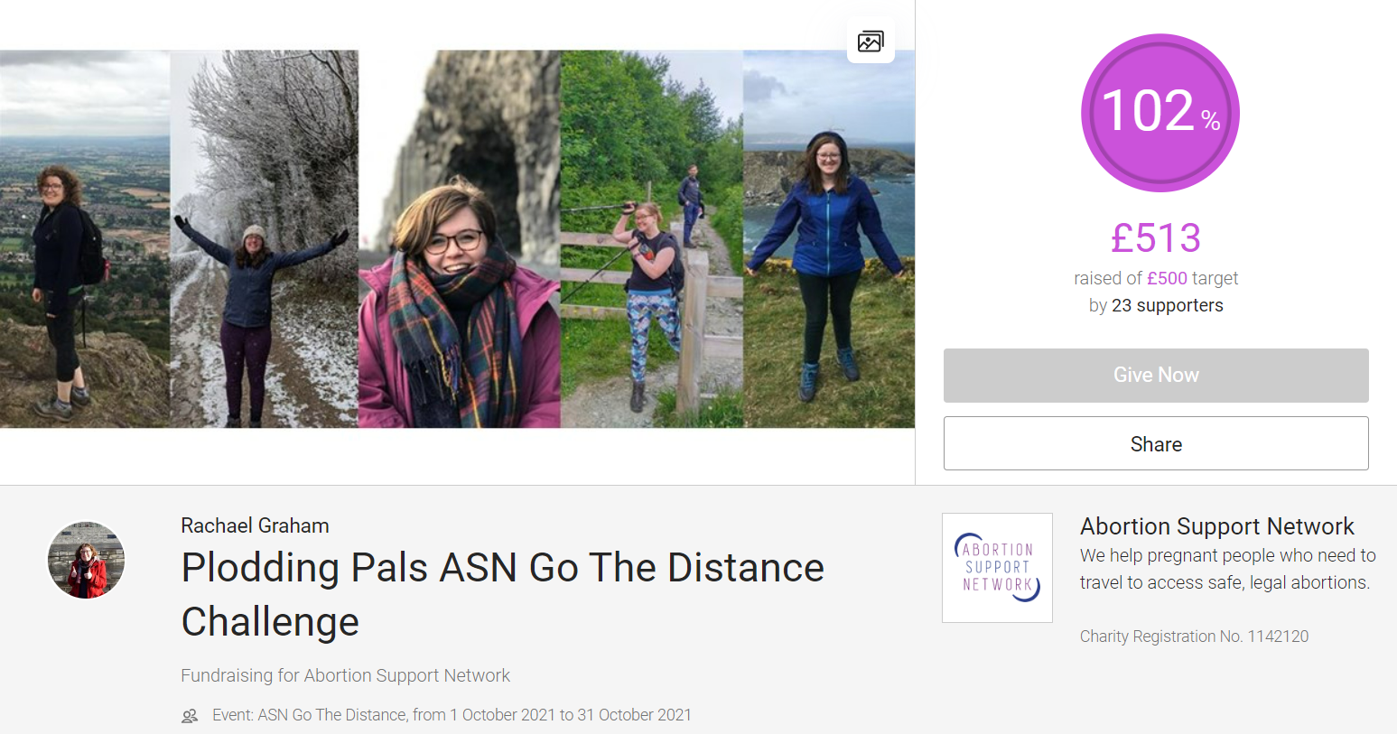Viewport: 1397px width, 734px height.
Task: Click the Fundraising for Abortion Support Network text
Action: click(345, 675)
